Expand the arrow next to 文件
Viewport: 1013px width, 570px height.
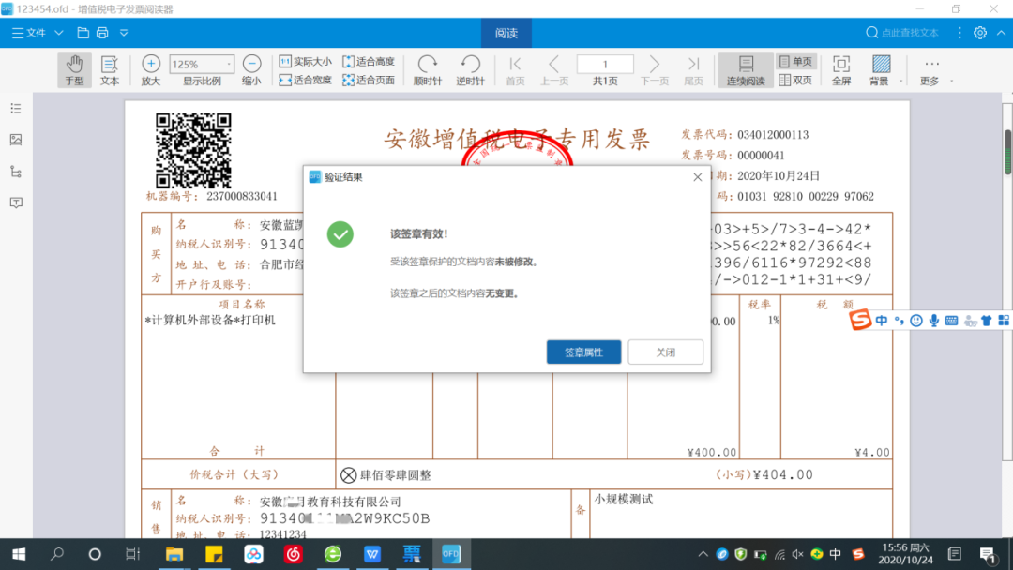(x=59, y=33)
